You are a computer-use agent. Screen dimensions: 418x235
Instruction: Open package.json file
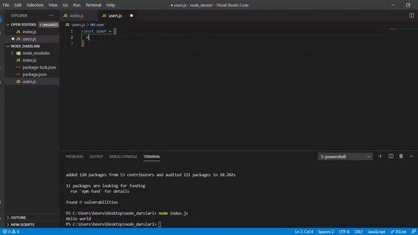tap(32, 74)
